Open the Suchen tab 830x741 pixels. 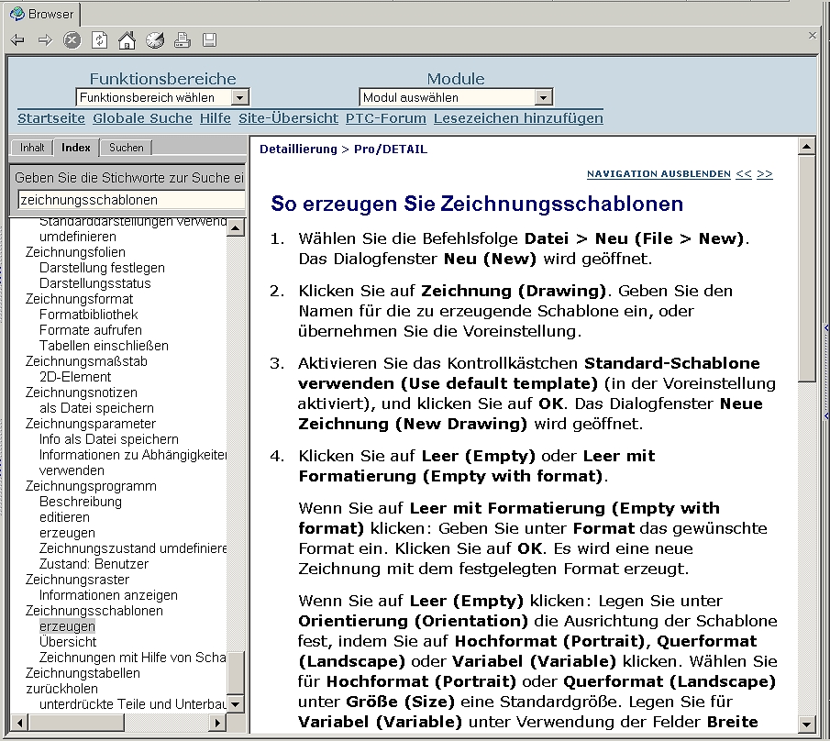pos(126,148)
